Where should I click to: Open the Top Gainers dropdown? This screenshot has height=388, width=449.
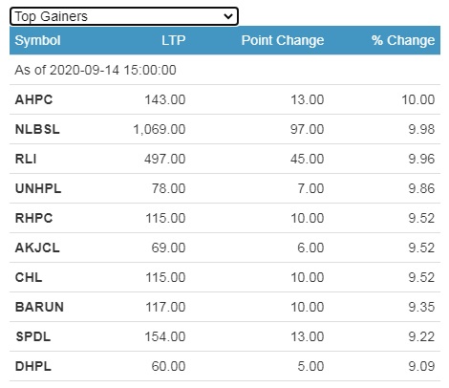click(124, 16)
